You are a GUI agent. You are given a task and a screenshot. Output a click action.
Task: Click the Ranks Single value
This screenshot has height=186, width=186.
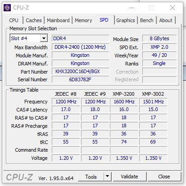pos(159,63)
